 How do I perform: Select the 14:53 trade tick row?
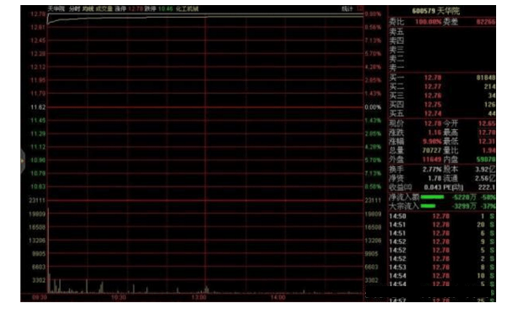tap(442, 268)
